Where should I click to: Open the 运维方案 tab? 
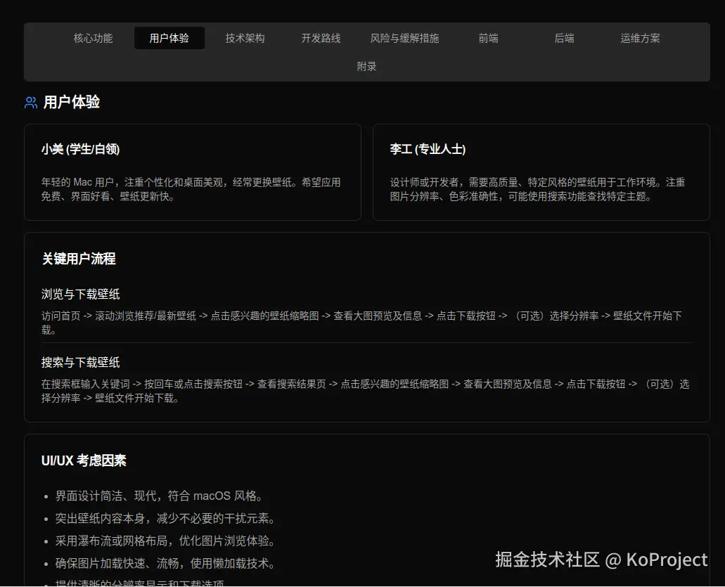click(x=640, y=39)
